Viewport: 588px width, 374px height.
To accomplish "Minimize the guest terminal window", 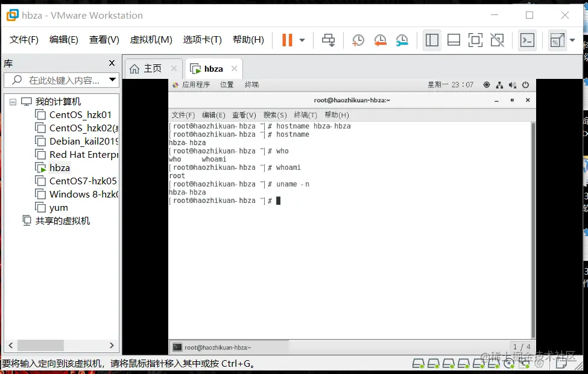I will (x=496, y=101).
